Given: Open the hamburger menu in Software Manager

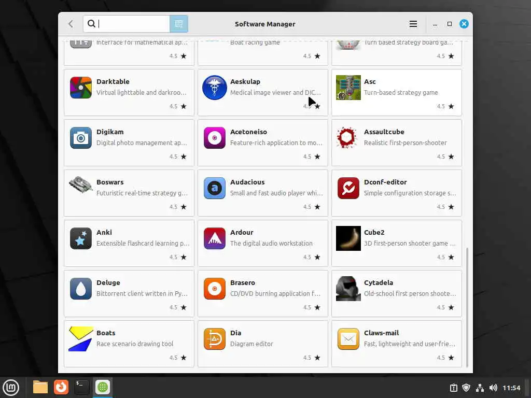Looking at the screenshot, I should click(x=413, y=24).
